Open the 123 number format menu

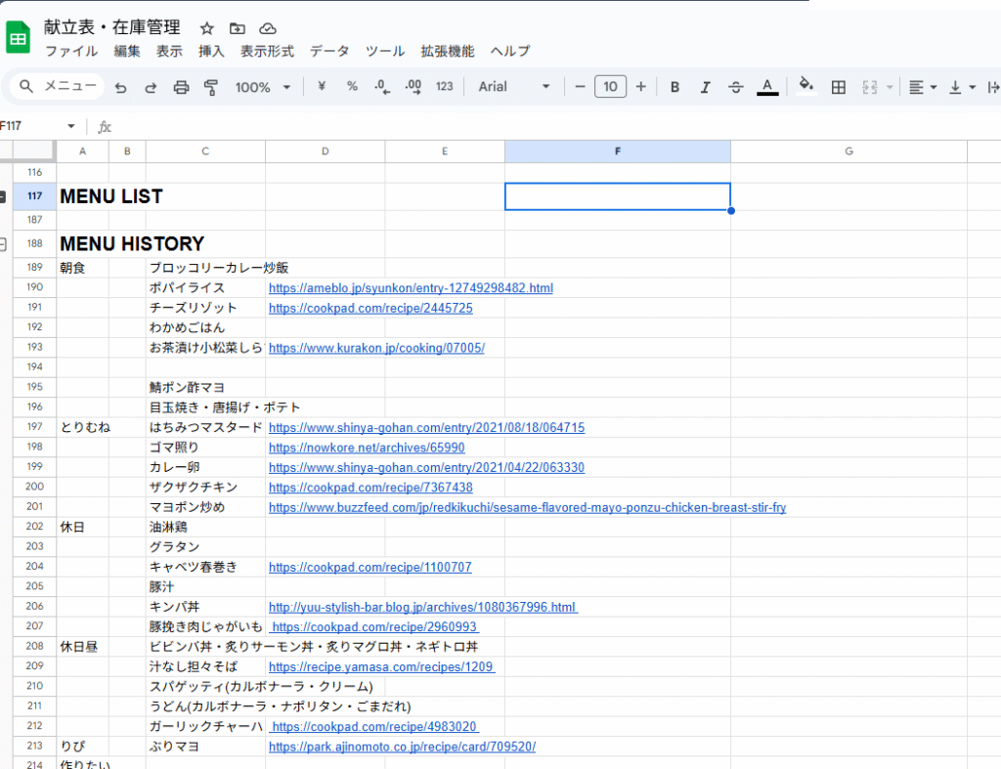point(445,86)
